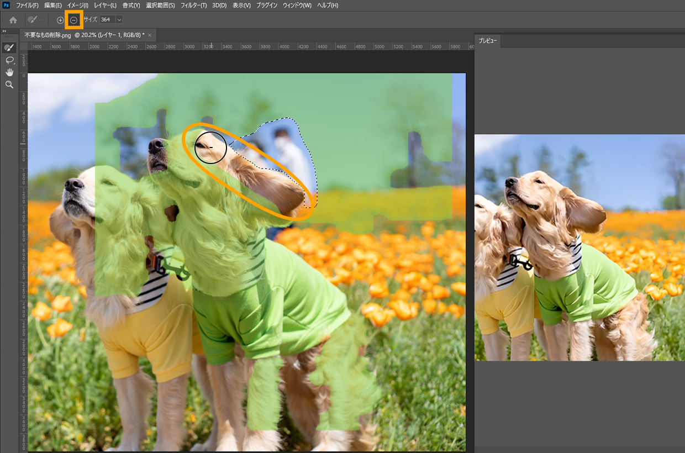Expand the brush size dropdown arrow
685x453 pixels.
(x=119, y=20)
